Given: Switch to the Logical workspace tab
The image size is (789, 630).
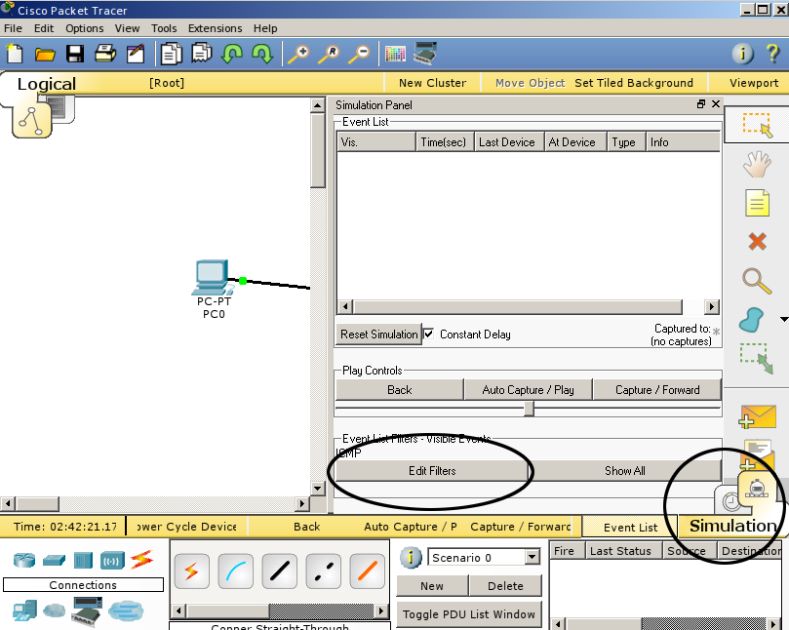Looking at the screenshot, I should (x=47, y=84).
